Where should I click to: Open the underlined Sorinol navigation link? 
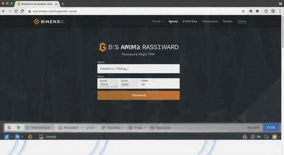[x=242, y=21]
